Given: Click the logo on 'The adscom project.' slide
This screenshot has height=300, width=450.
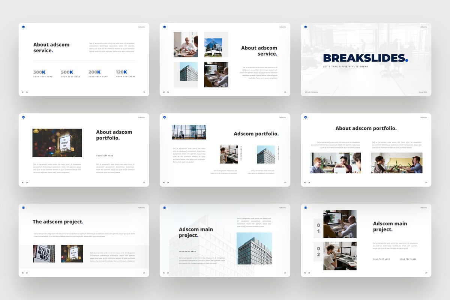Looking at the screenshot, I should (x=23, y=208).
